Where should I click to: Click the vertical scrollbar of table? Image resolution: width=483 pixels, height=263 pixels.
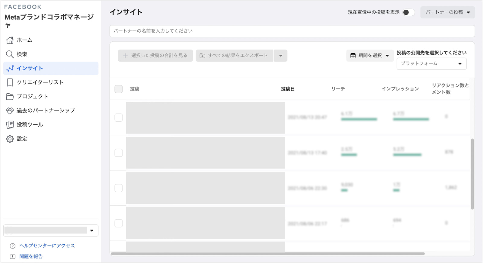point(472,174)
